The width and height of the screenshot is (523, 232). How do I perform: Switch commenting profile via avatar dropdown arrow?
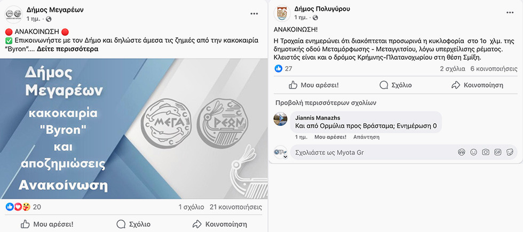pyautogui.click(x=286, y=156)
